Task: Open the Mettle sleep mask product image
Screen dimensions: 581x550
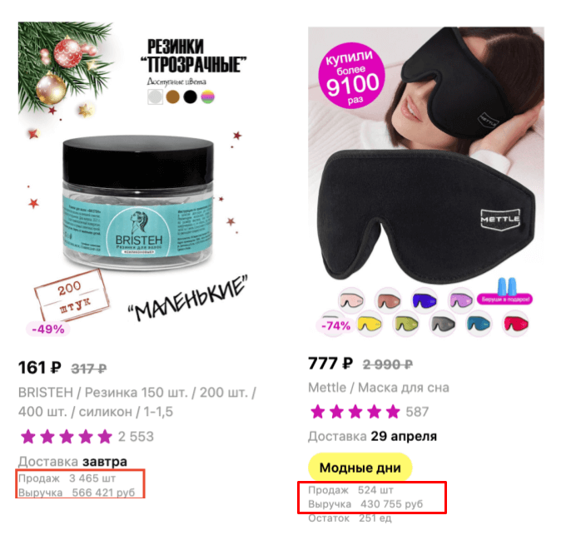Action: [x=426, y=182]
